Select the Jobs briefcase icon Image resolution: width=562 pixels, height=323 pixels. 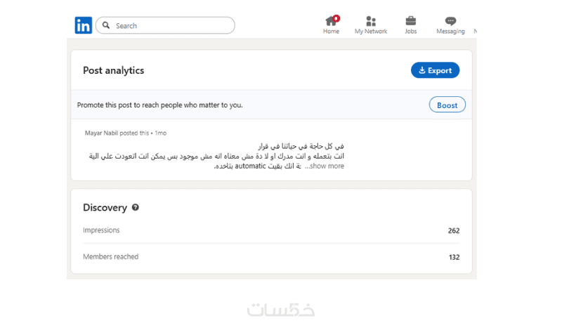click(x=411, y=21)
